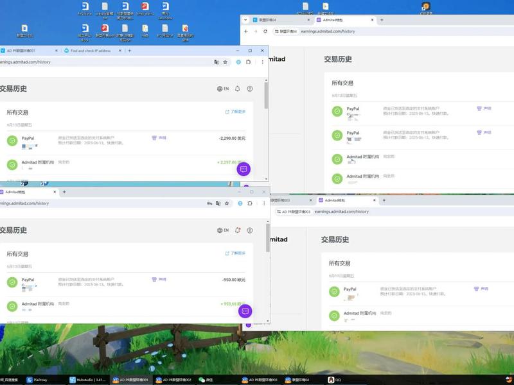Close the Find and check IP address tab
This screenshot has height=385, width=514.
click(x=120, y=51)
